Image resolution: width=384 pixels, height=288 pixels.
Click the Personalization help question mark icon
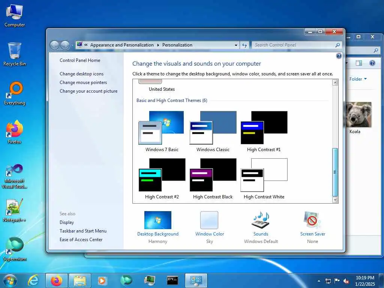[339, 56]
